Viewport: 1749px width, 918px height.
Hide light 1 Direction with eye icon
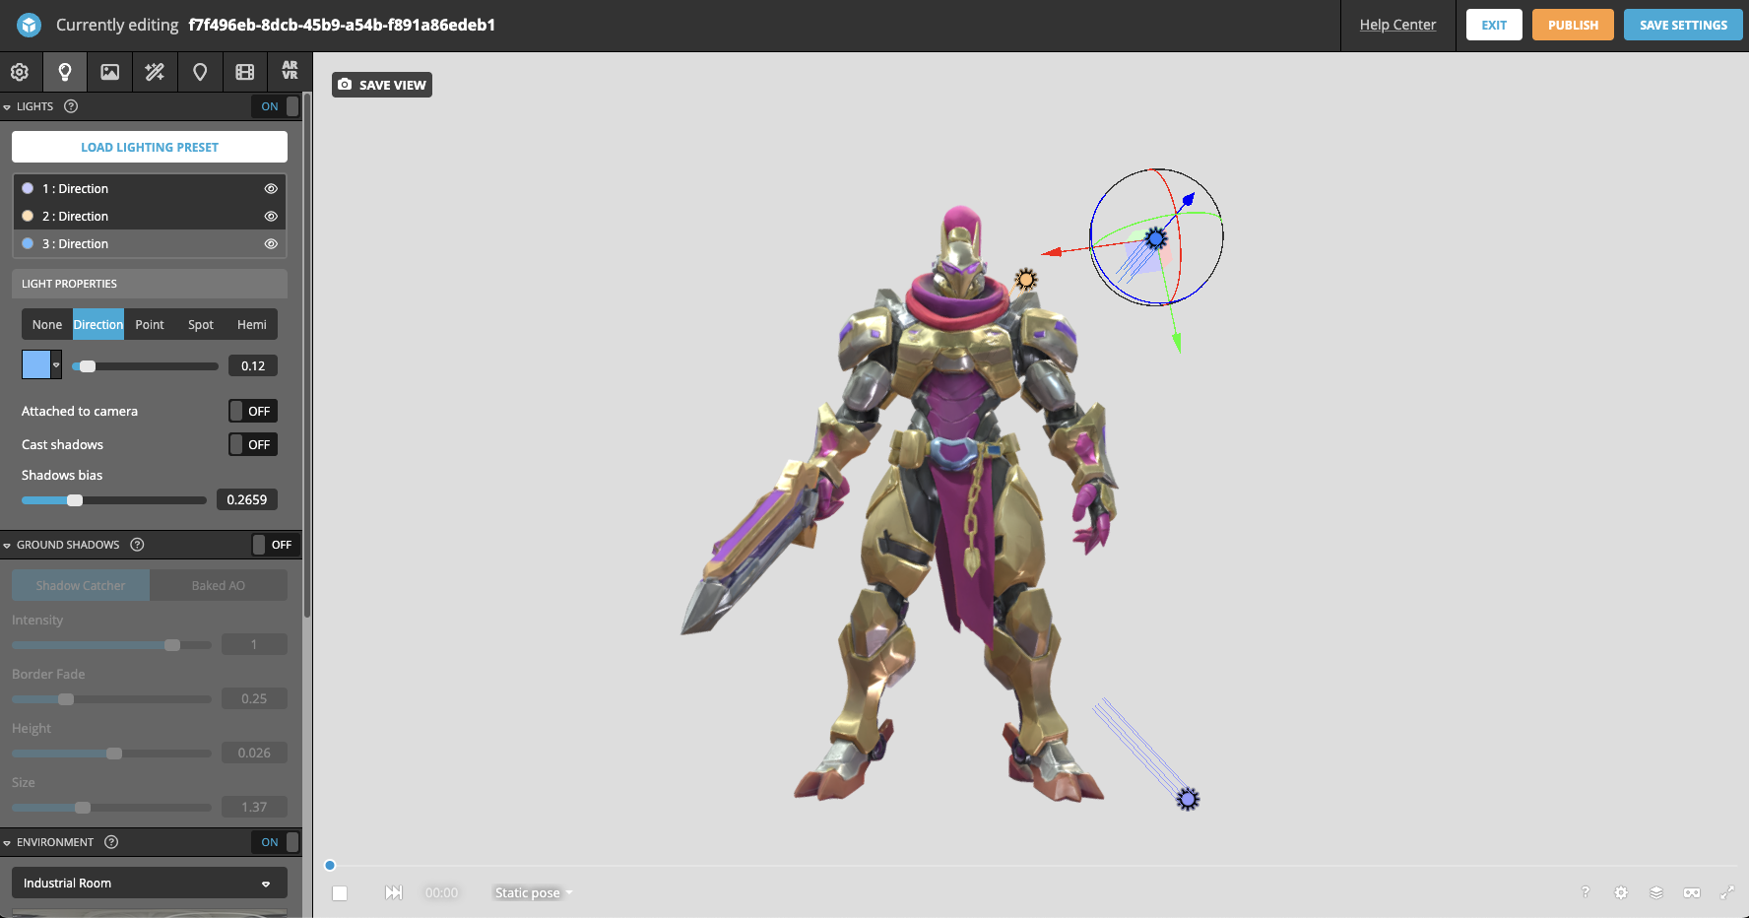coord(271,188)
